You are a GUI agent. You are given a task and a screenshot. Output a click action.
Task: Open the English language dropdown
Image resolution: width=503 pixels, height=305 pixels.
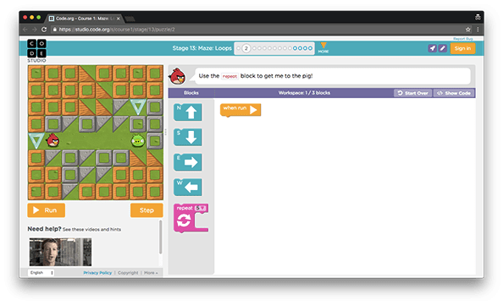[x=41, y=273]
